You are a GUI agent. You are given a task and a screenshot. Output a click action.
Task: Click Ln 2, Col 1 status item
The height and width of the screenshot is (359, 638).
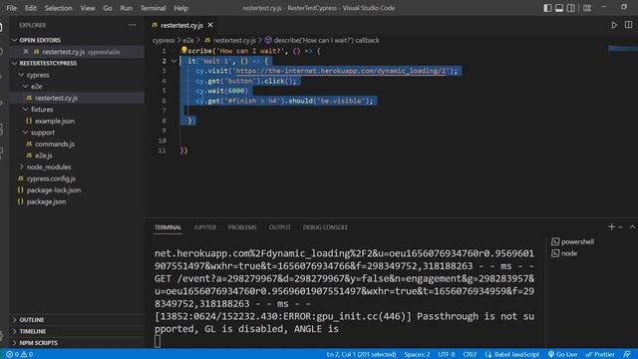click(361, 355)
